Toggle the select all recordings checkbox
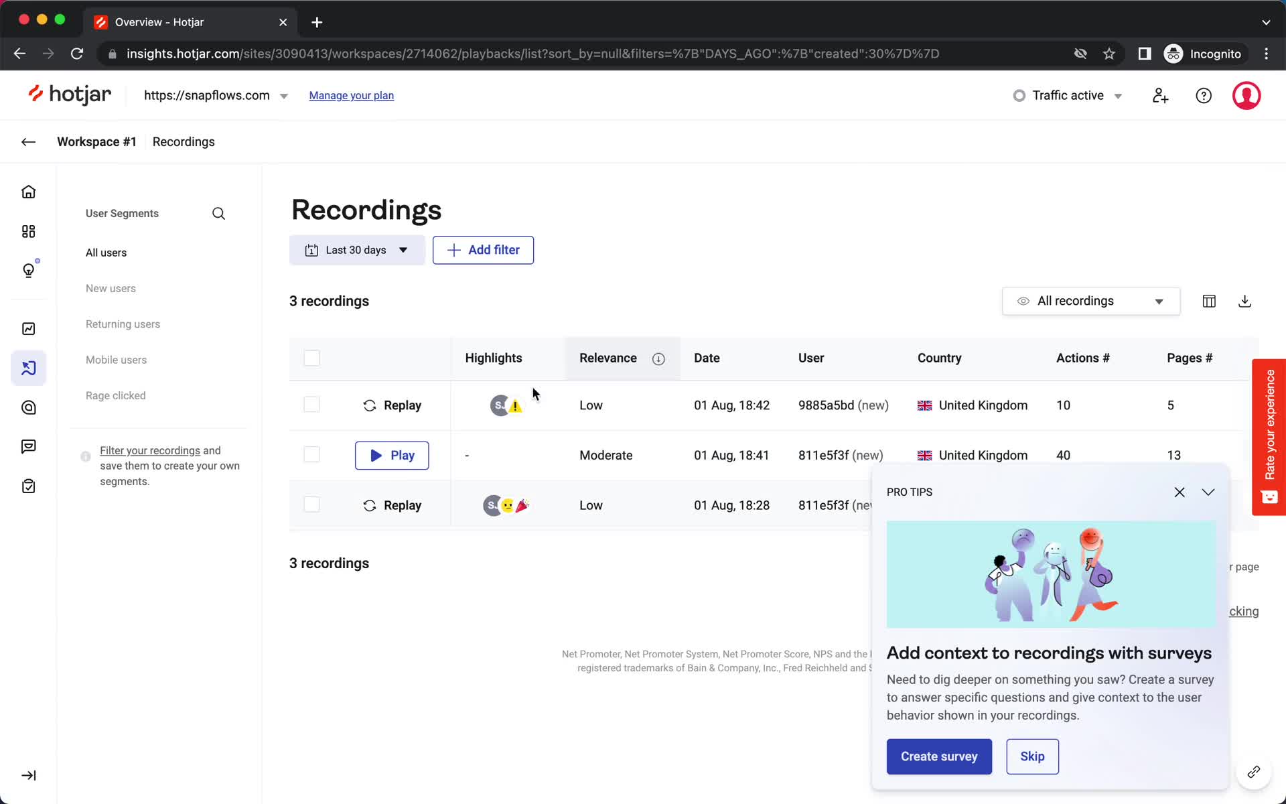 click(x=311, y=358)
